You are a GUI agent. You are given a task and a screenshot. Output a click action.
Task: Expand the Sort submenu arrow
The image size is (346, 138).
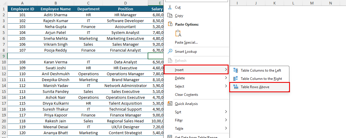(x=226, y=112)
